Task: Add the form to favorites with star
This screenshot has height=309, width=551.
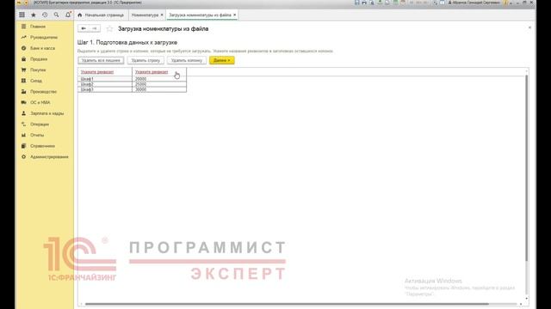Action: pyautogui.click(x=109, y=28)
